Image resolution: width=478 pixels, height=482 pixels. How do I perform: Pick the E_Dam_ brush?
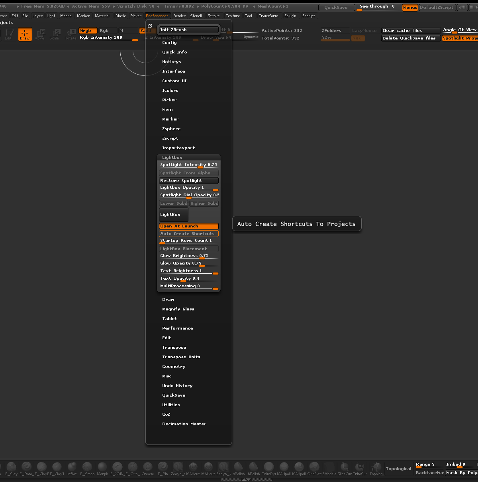pos(26,468)
